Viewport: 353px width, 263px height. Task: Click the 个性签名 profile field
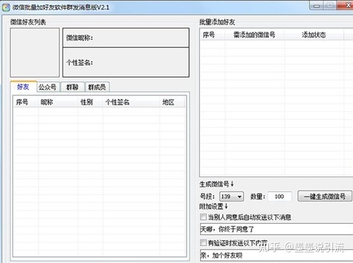125,62
